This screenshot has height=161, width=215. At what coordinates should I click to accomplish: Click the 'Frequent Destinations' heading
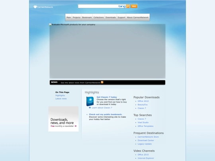pyautogui.click(x=149, y=133)
